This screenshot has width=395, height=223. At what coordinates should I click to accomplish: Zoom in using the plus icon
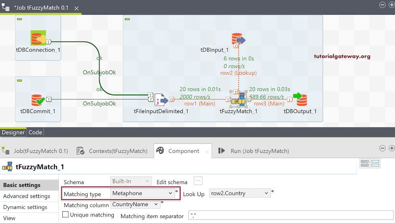[x=392, y=5]
